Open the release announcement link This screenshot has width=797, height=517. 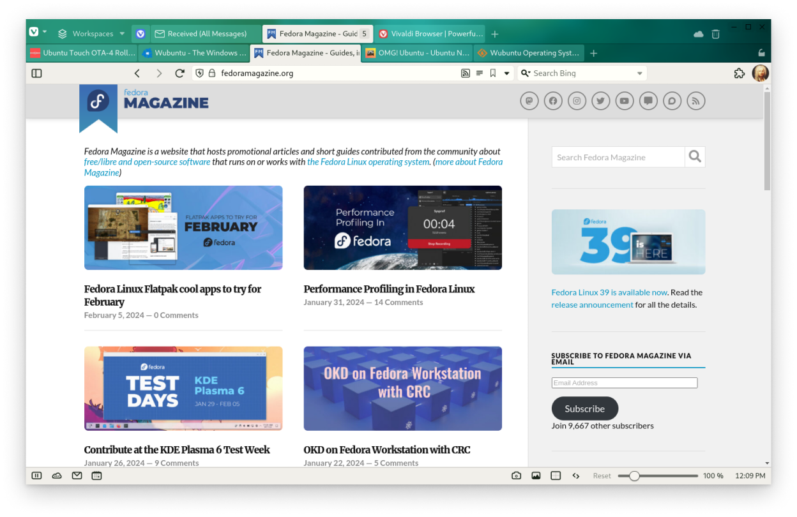point(592,304)
